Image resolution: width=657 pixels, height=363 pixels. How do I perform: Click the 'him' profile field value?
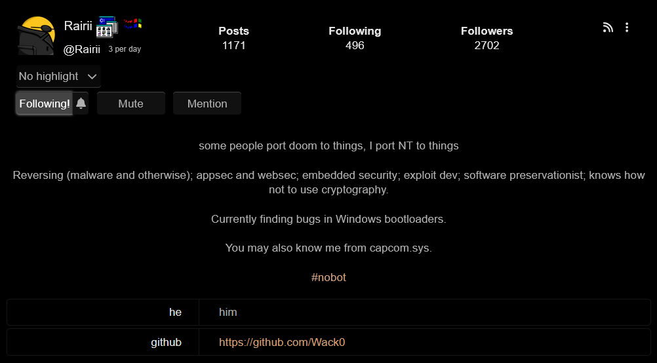[228, 312]
